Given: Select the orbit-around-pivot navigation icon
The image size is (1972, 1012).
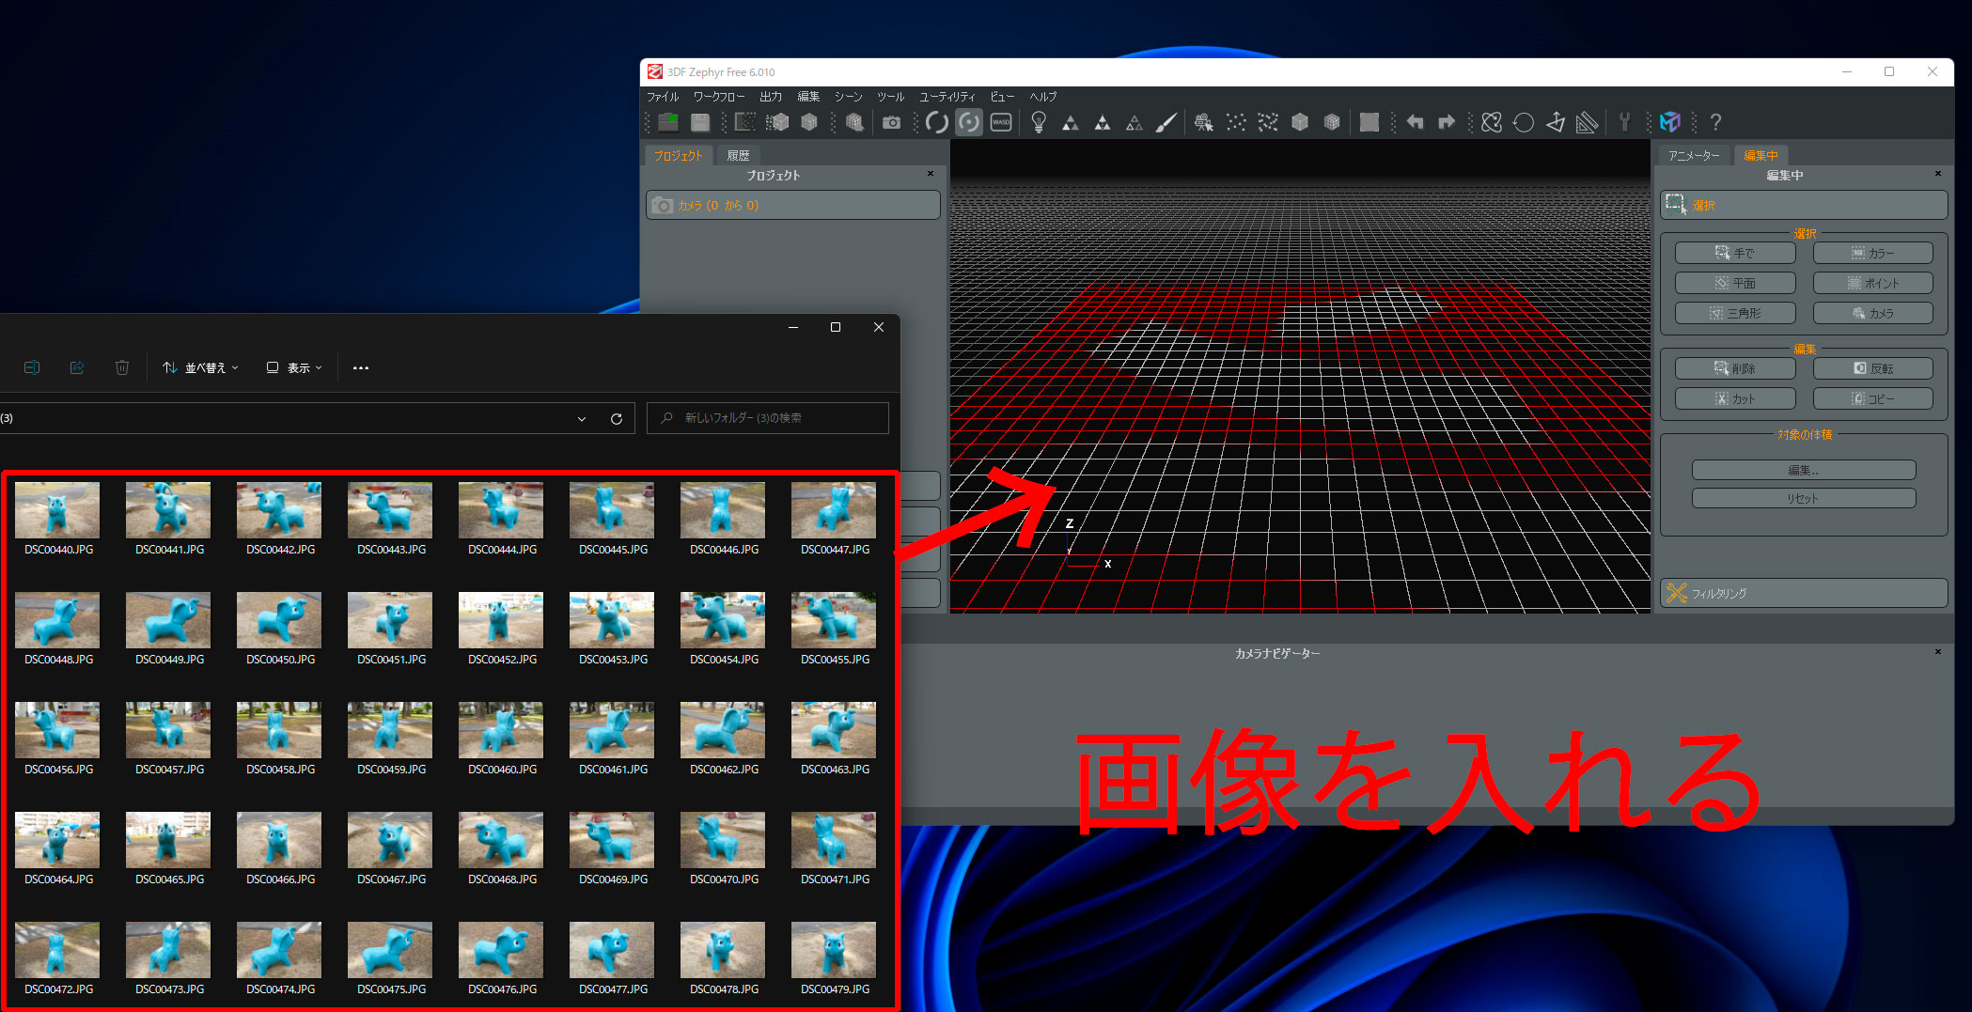Looking at the screenshot, I should pyautogui.click(x=969, y=122).
